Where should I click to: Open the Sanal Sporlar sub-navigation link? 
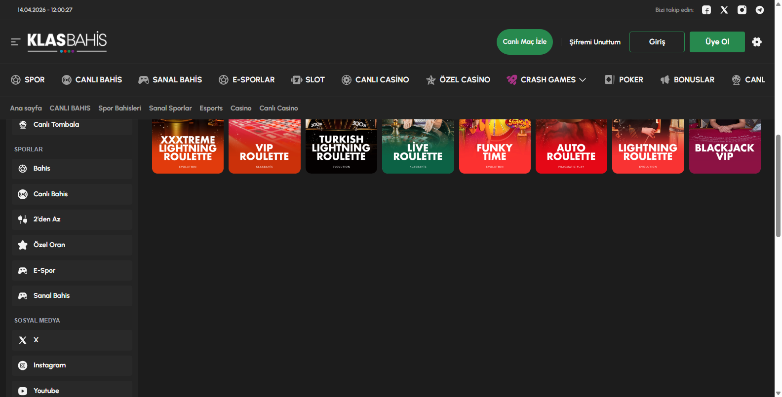tap(170, 108)
